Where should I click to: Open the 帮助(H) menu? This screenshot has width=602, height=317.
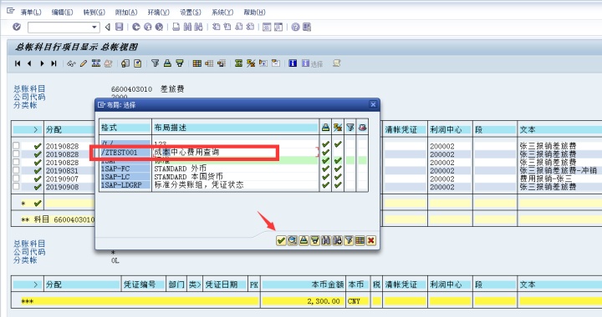tap(254, 13)
